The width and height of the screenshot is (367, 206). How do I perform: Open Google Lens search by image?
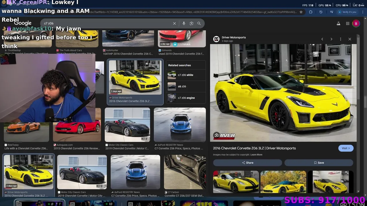tap(192, 23)
